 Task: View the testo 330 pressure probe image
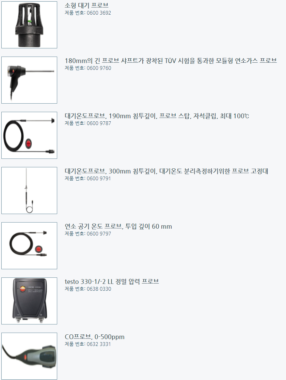click(29, 301)
